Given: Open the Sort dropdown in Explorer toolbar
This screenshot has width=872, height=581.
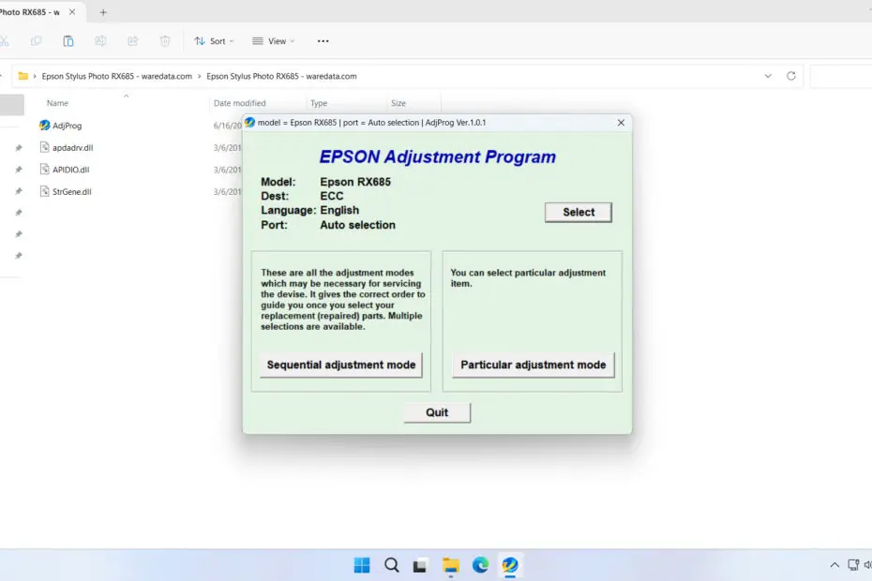Looking at the screenshot, I should click(x=214, y=41).
